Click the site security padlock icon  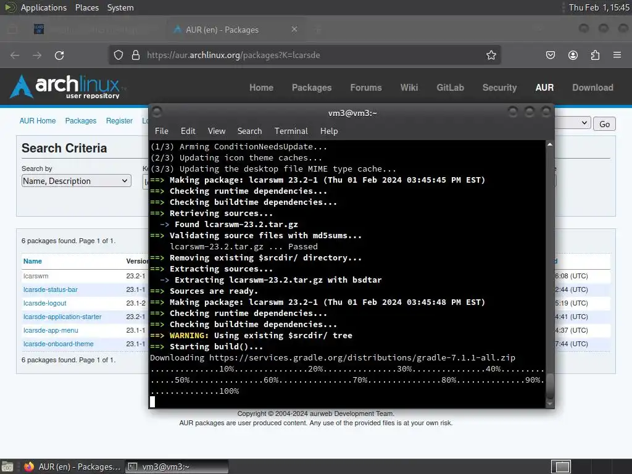[x=136, y=55]
